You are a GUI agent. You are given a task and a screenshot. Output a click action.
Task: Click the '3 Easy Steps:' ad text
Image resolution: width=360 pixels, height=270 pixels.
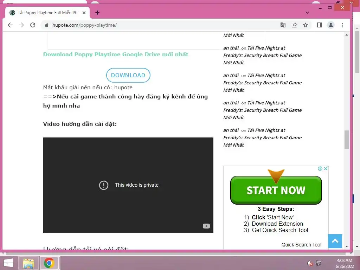click(x=276, y=209)
